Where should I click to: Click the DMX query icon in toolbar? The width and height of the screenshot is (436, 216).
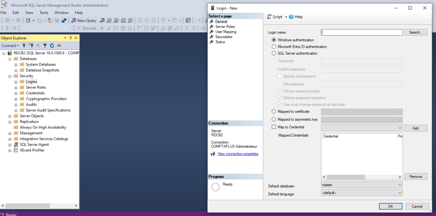coord(116,20)
